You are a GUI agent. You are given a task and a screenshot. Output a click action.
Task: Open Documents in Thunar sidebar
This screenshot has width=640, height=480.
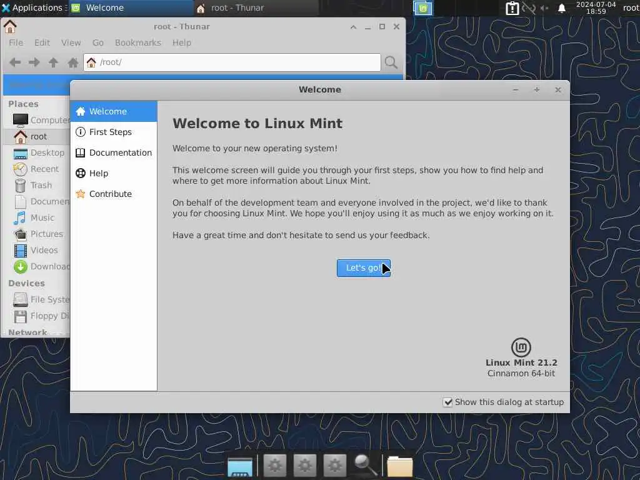click(x=37, y=202)
